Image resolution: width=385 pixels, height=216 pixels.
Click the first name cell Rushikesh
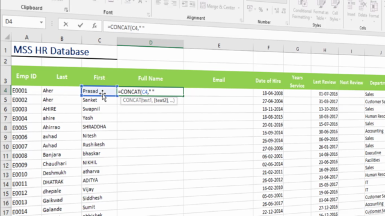click(x=99, y=145)
